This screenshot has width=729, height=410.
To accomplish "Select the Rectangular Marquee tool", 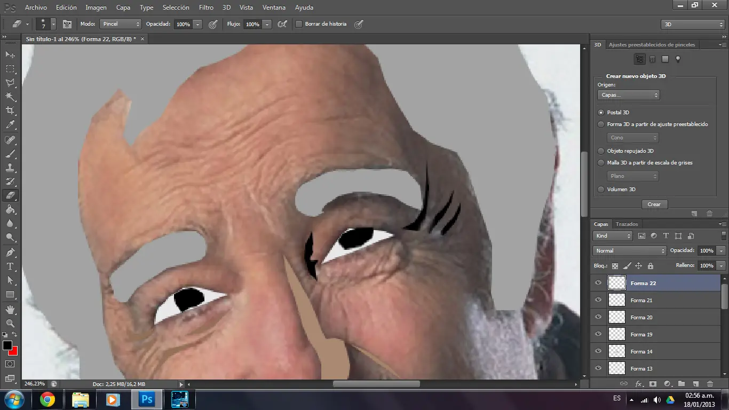I will (x=10, y=68).
